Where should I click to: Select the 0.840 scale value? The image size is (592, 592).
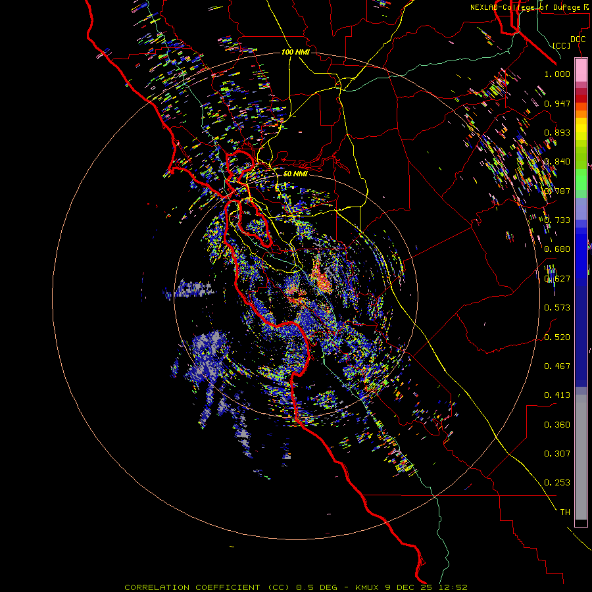tap(557, 162)
